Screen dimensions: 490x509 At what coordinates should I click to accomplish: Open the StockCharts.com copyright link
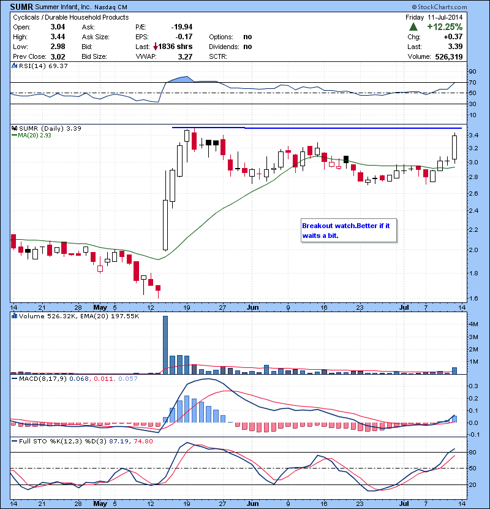pos(439,7)
